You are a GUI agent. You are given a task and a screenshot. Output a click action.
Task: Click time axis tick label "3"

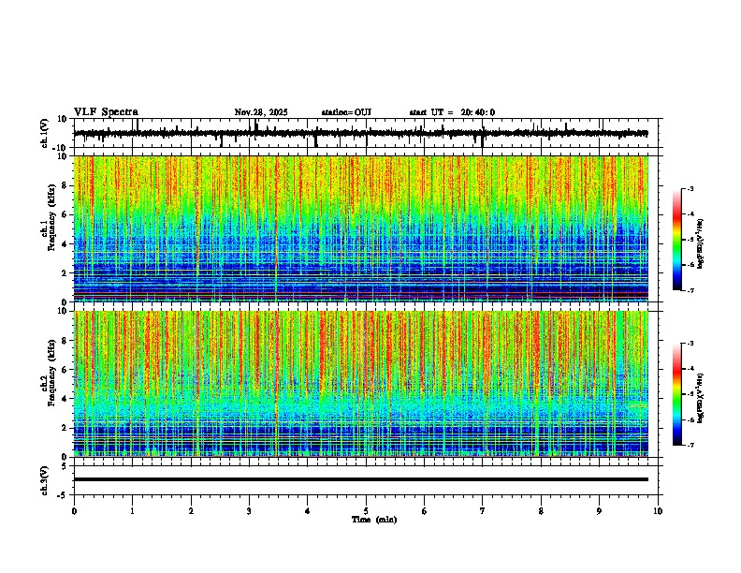[x=249, y=511]
